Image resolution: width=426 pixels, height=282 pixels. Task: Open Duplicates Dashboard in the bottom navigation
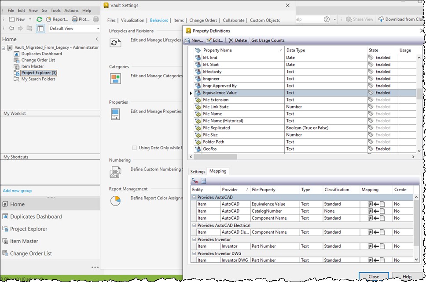[x=36, y=217]
